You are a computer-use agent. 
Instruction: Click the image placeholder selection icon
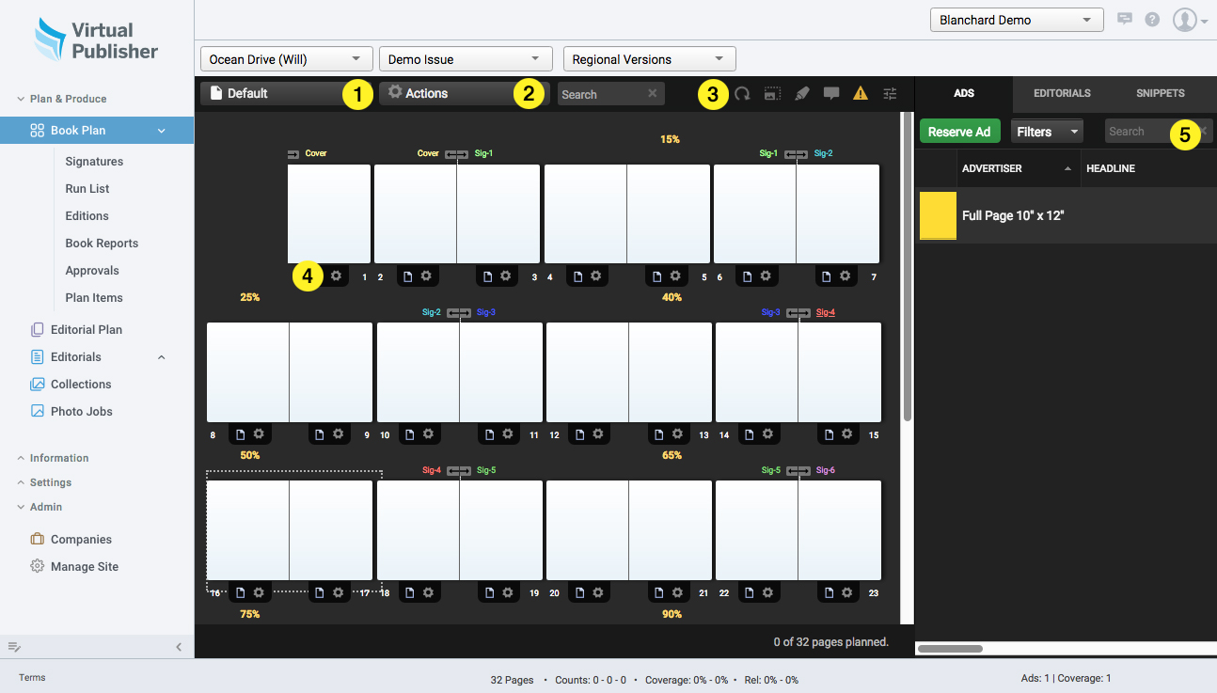[772, 93]
